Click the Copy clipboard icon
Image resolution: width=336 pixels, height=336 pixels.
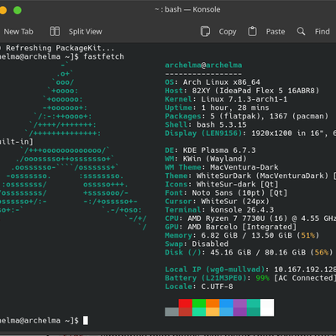point(205,31)
